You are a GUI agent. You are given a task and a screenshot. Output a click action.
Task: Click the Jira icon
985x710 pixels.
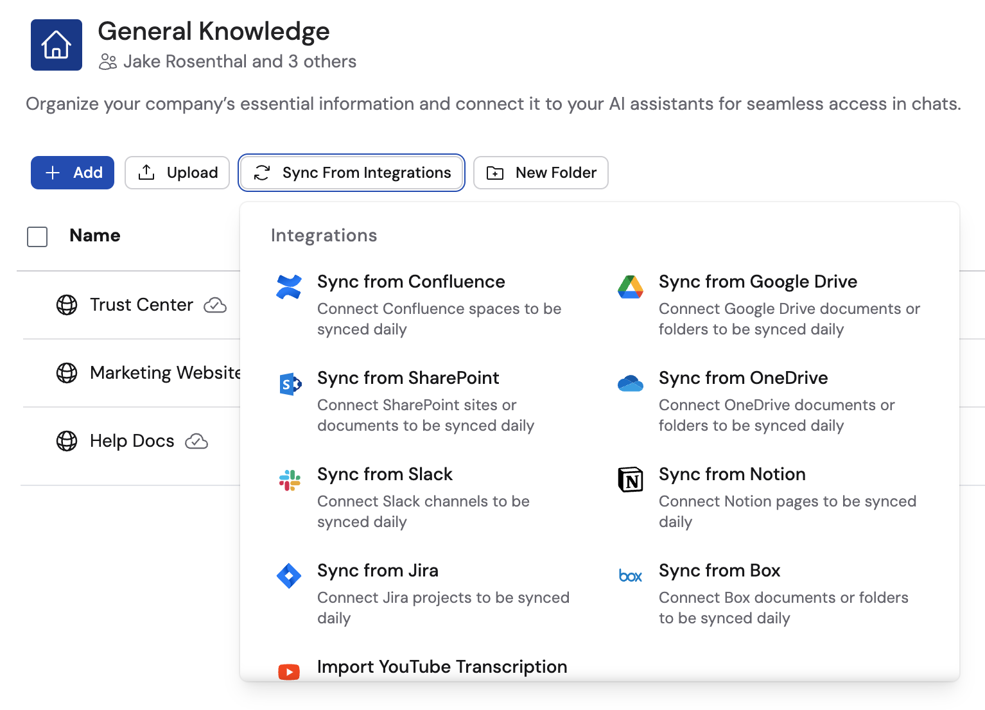(x=289, y=576)
